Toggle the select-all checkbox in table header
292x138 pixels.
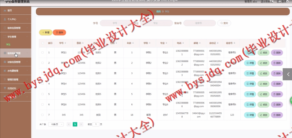pos(43,43)
